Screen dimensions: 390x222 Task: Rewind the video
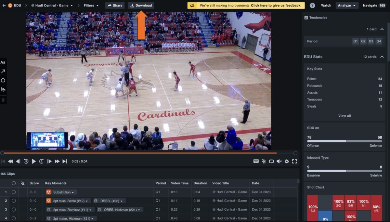[10, 161]
